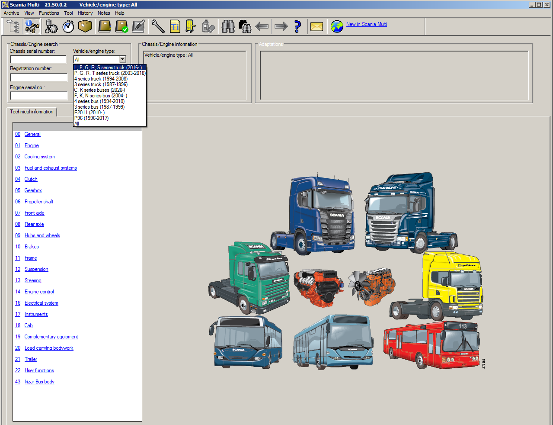The width and height of the screenshot is (553, 425).
Task: Open the "New in Scania Multi" link
Action: (366, 24)
